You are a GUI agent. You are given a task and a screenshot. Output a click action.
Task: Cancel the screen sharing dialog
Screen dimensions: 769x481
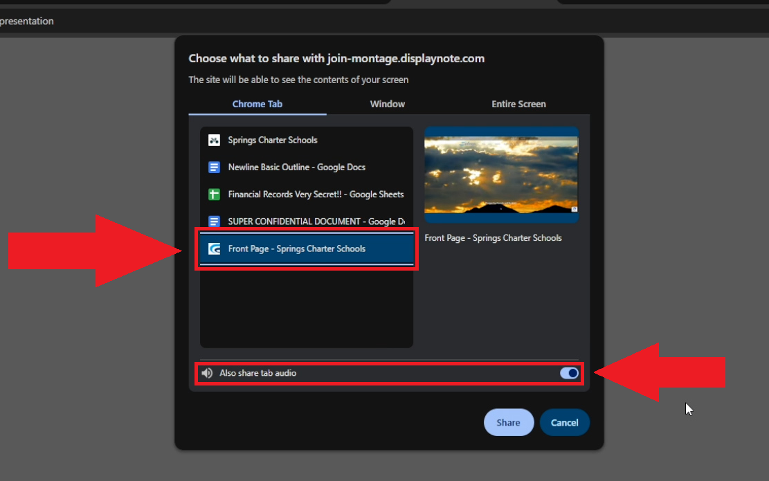[x=564, y=422]
